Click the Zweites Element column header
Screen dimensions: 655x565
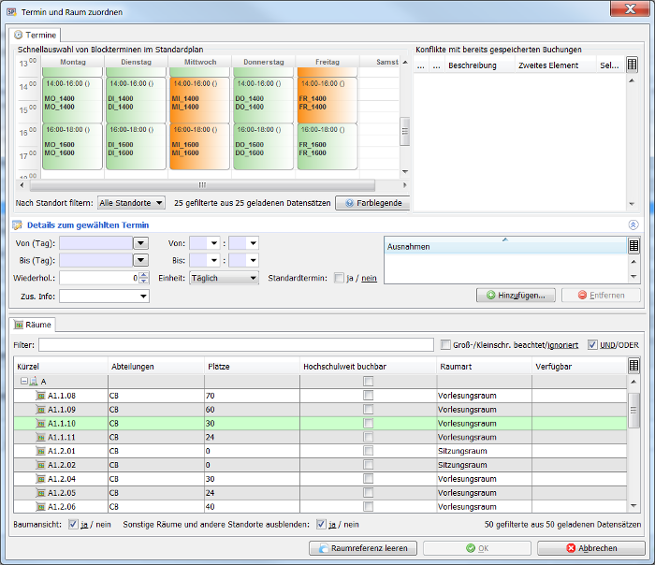tap(555, 65)
